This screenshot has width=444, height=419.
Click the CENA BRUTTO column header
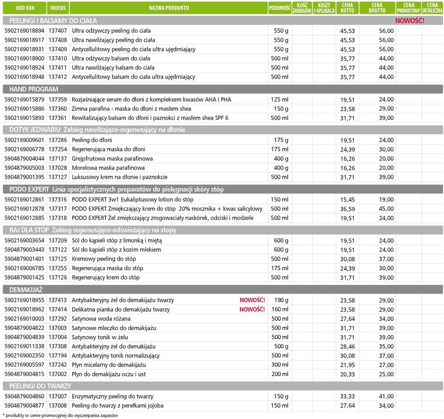pos(377,8)
